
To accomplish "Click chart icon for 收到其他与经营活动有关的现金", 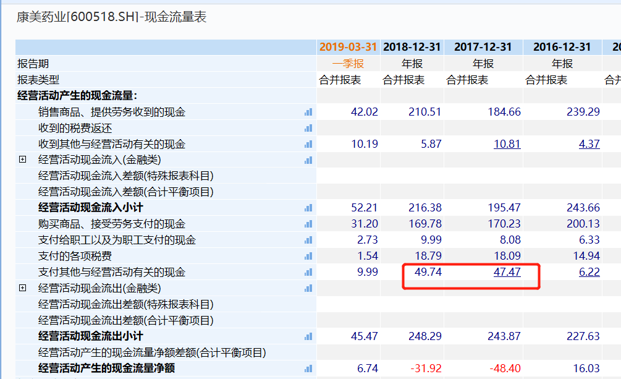I will pos(308,144).
